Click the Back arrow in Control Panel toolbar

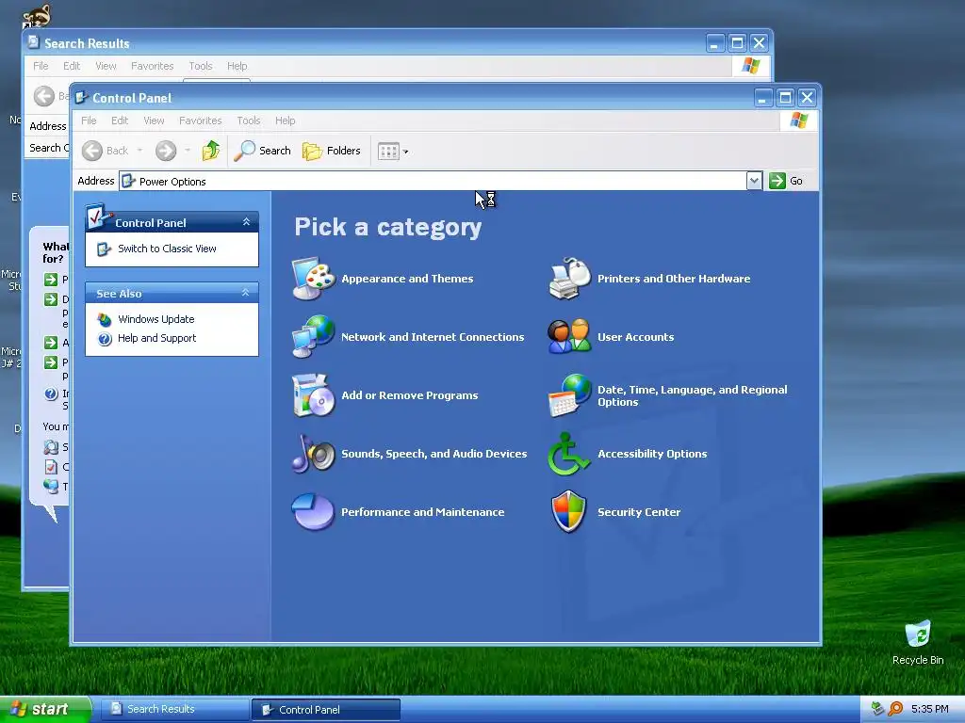[x=92, y=151]
